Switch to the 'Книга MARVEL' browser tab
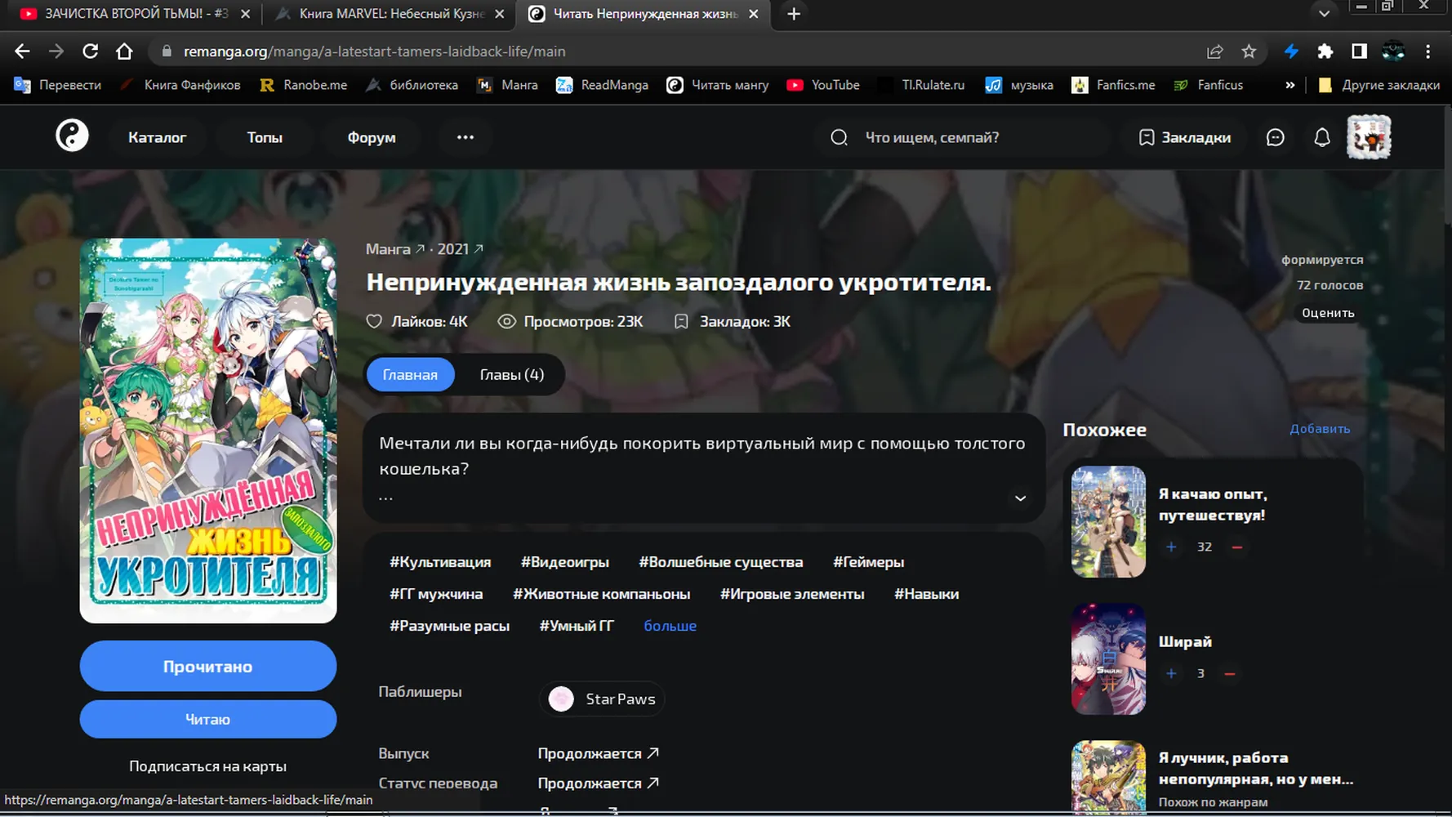1452x817 pixels. (390, 14)
